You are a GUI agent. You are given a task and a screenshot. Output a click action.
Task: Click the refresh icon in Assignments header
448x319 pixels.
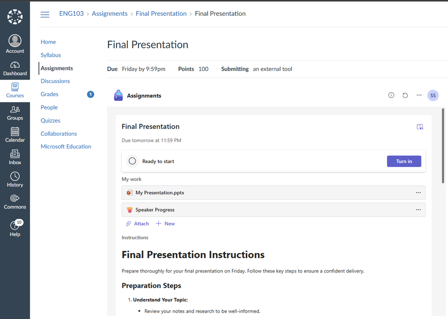pyautogui.click(x=405, y=95)
